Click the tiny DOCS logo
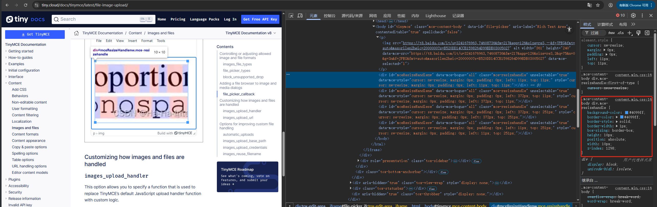Screen dimensions: 657x207 [25, 19]
